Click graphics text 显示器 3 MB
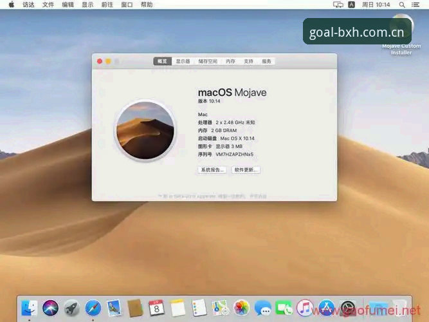The height and width of the screenshot is (322, 429). (229, 147)
